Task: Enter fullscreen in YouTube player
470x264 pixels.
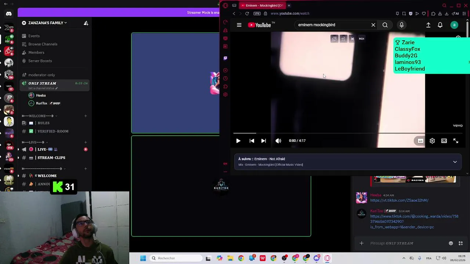Action: pyautogui.click(x=456, y=141)
